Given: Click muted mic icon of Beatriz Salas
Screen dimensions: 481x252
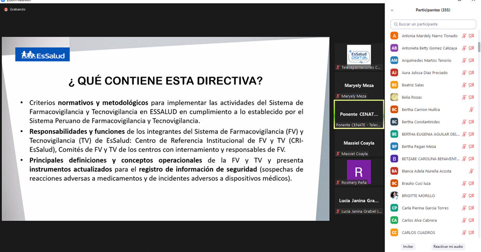Looking at the screenshot, I should [x=464, y=85].
